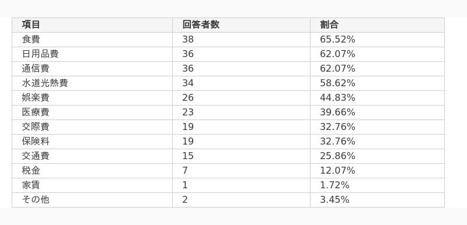Click the 家賃 cell
Screen dimensions: 467x225
92,185
